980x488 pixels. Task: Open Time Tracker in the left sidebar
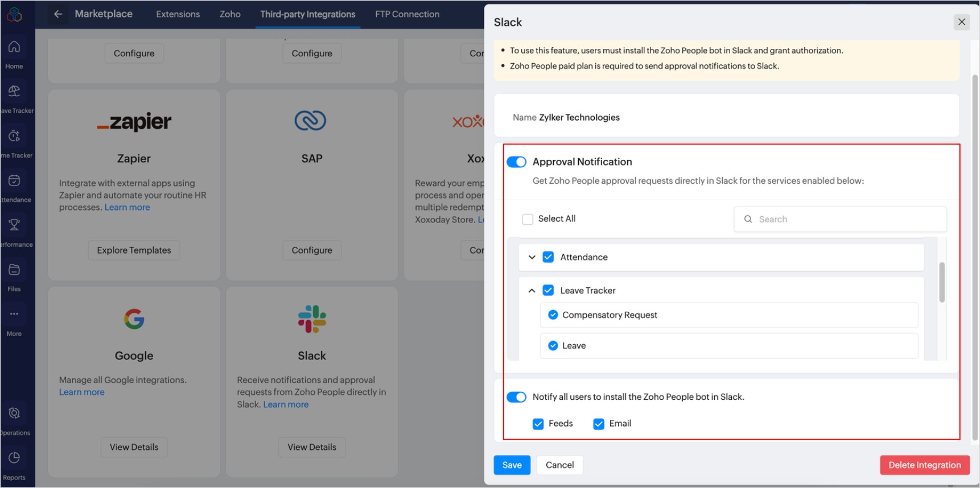coord(14,143)
